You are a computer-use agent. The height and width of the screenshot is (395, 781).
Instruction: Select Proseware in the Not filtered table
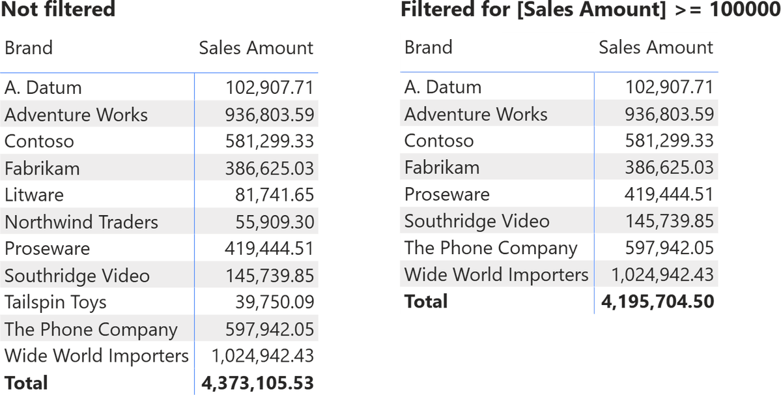coord(48,248)
